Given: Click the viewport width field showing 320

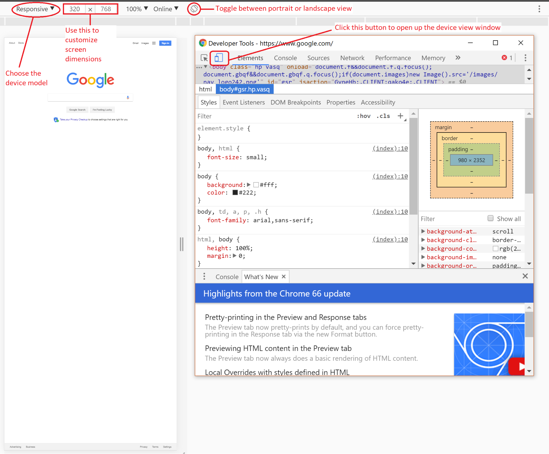Looking at the screenshot, I should (x=74, y=9).
